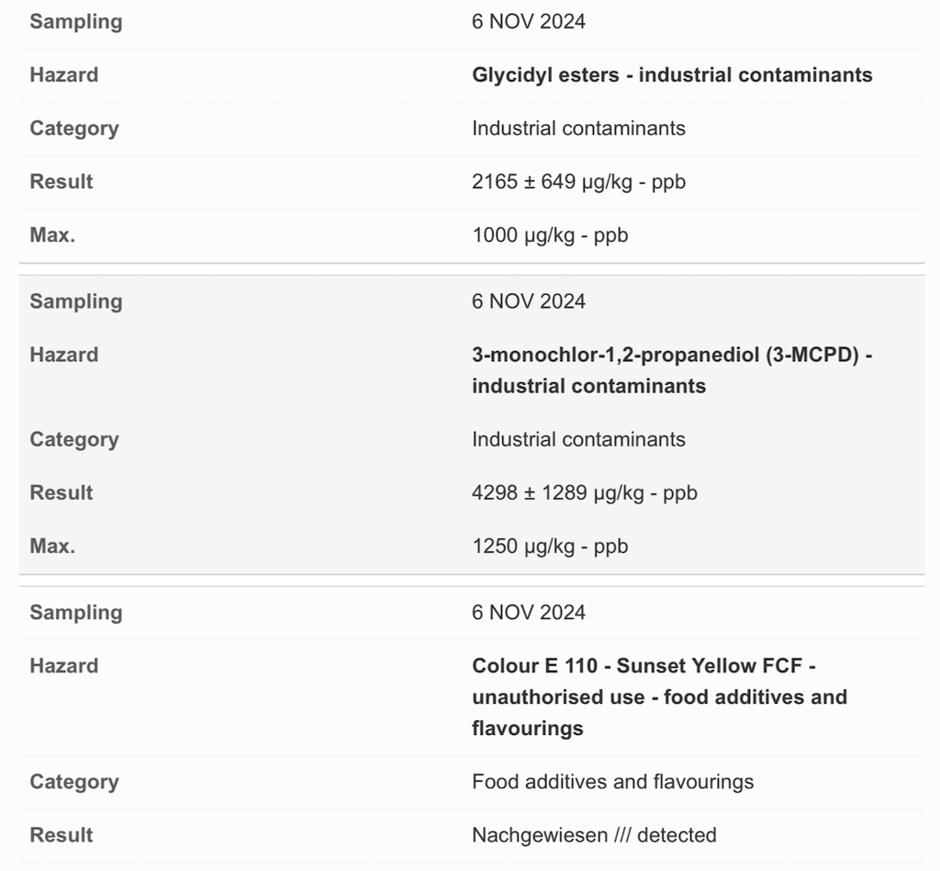Click the result value 2165 ± 649 µg/kg
Image resolution: width=940 pixels, height=871 pixels.
coord(578,182)
